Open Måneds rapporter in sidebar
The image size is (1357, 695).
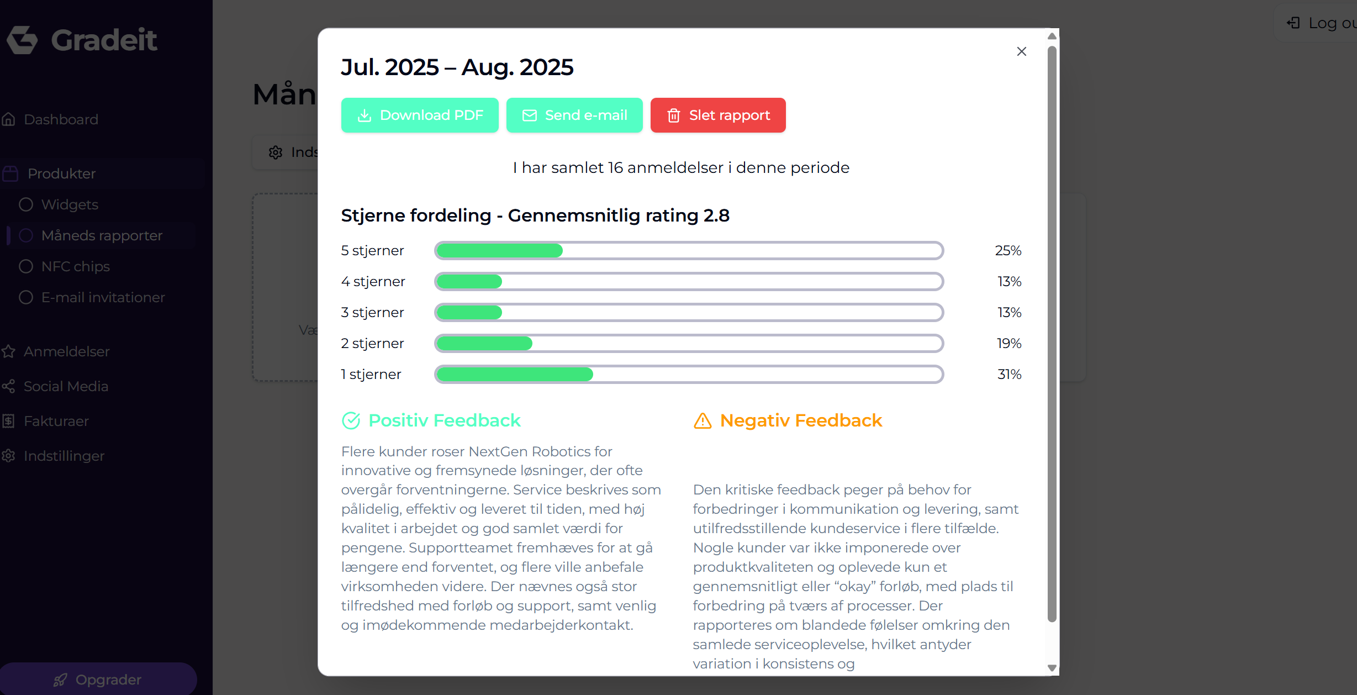point(102,235)
